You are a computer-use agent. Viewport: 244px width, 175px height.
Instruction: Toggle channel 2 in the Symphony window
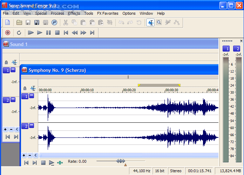[25, 126]
